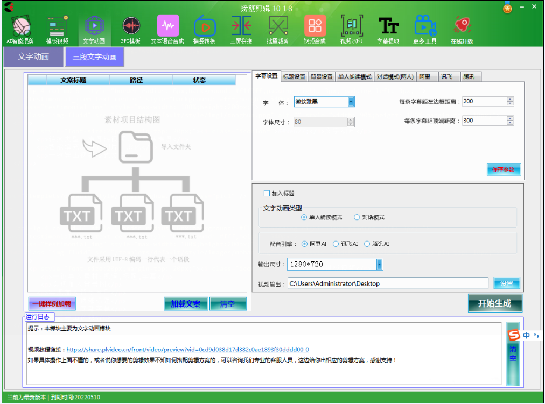The height and width of the screenshot is (404, 545).
Task: Switch to the 三段文字动画 tab
Action: [x=94, y=57]
